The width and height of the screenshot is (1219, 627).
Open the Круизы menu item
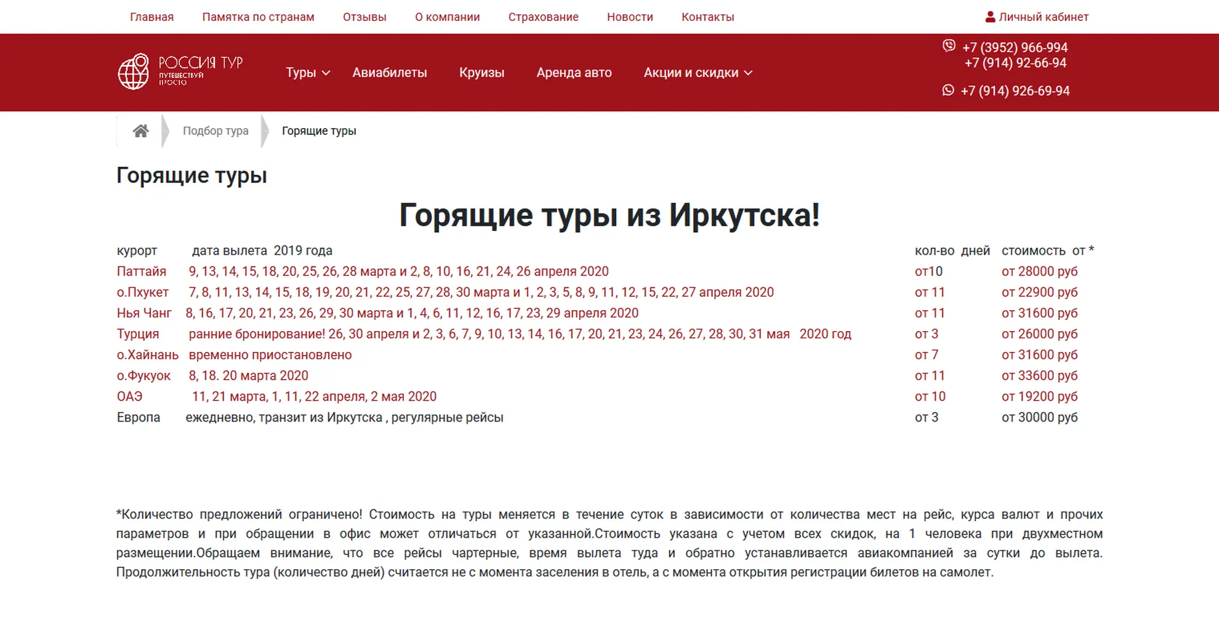click(x=481, y=73)
